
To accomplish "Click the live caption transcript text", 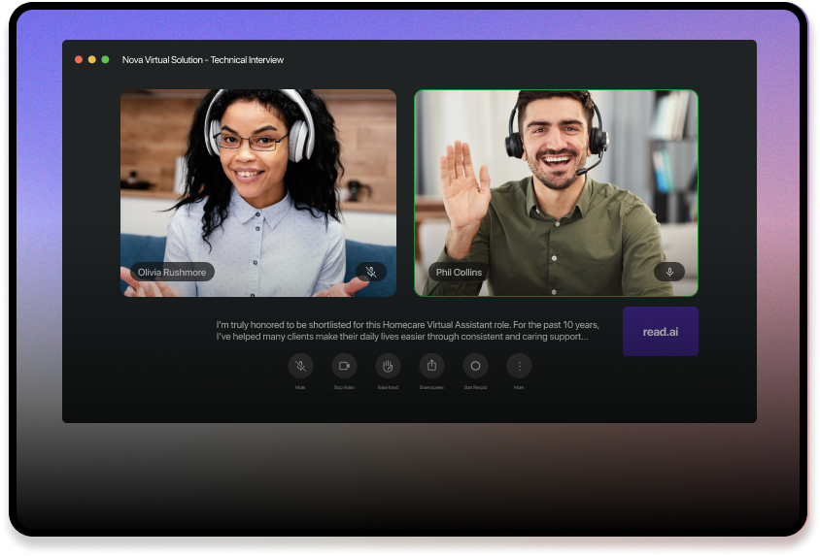I will (x=408, y=331).
